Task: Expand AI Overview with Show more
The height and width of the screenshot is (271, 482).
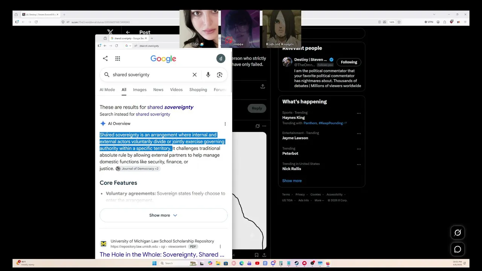Action: [163, 215]
